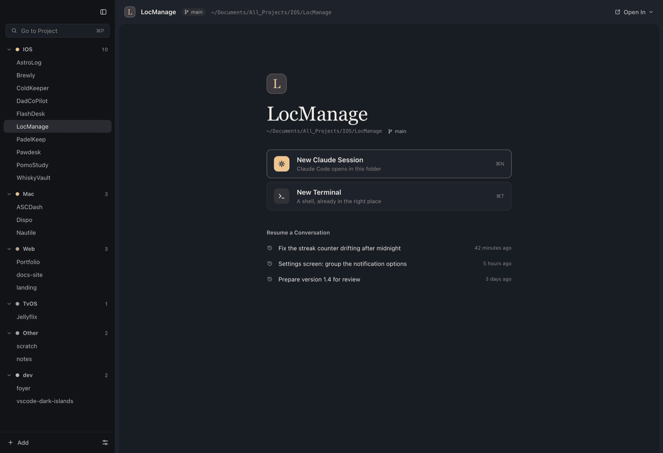Open the Nautile project
The height and width of the screenshot is (453, 663).
(58, 233)
